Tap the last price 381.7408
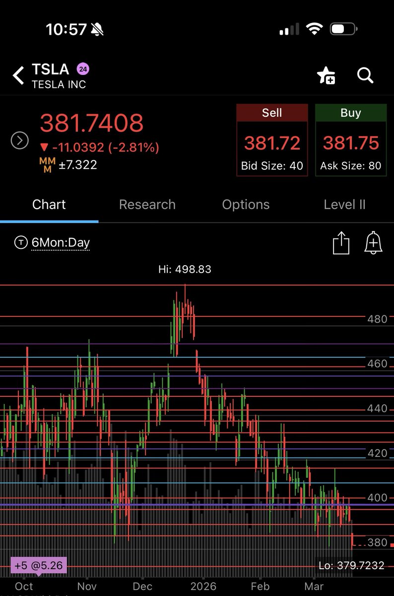 coord(92,123)
